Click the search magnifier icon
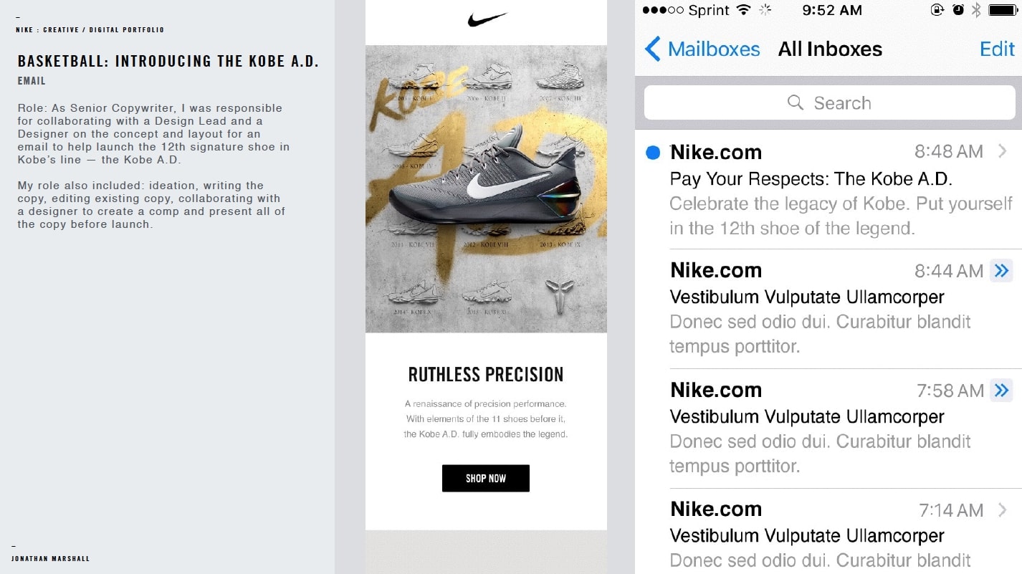The width and height of the screenshot is (1022, 574). [796, 102]
